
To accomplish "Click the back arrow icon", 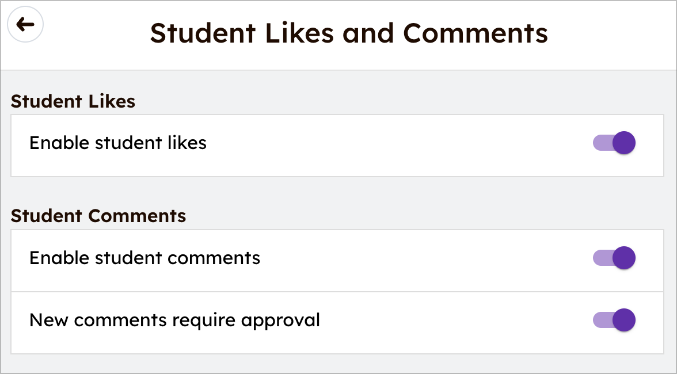I will [25, 24].
